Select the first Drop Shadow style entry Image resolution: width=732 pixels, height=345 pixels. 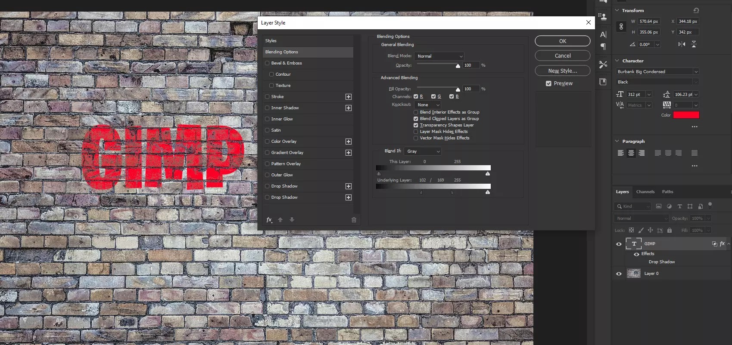(x=308, y=186)
